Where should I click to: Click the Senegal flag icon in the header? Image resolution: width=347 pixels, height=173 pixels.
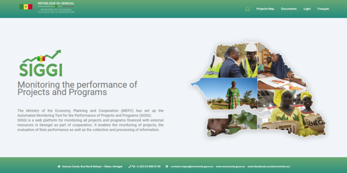(x=26, y=7)
